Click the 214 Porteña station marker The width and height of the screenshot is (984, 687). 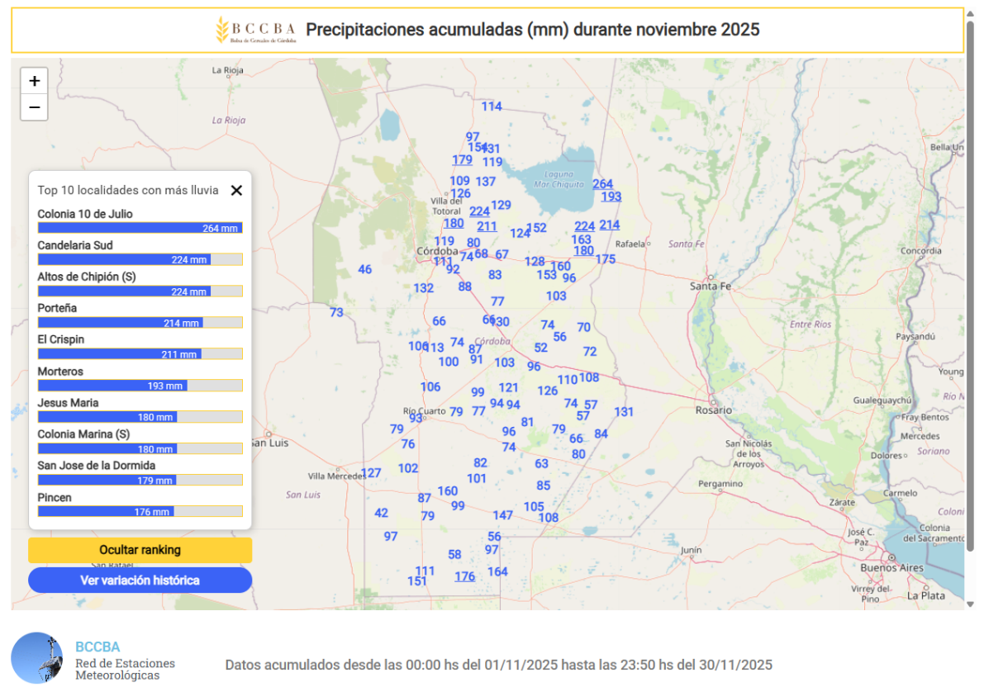click(609, 225)
